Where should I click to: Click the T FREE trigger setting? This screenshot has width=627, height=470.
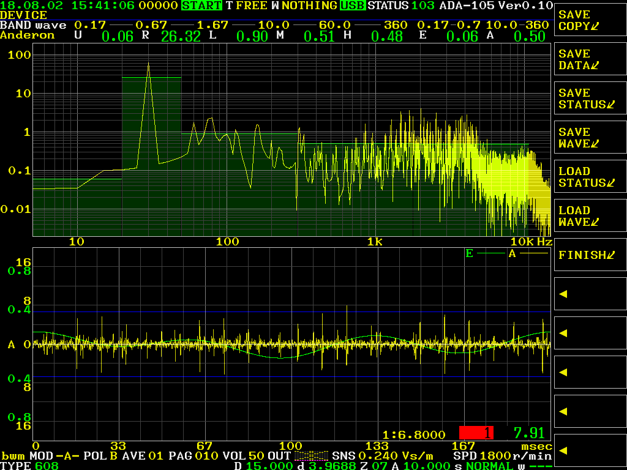[x=246, y=5]
